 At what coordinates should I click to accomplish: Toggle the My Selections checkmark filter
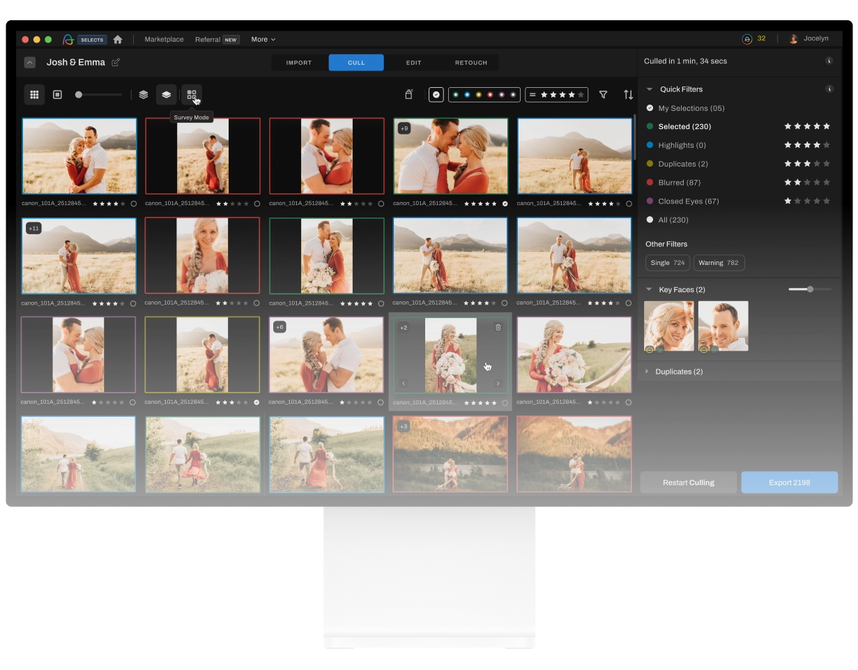(436, 95)
